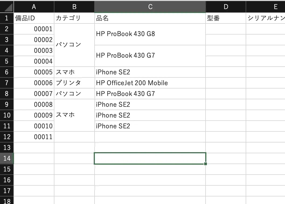Select the iPhone SE2 cell in row 6
The image size is (285, 204).
[x=150, y=72]
